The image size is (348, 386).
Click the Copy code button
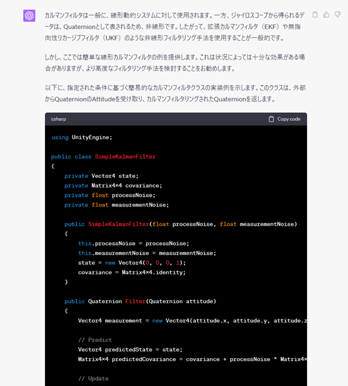coord(284,119)
